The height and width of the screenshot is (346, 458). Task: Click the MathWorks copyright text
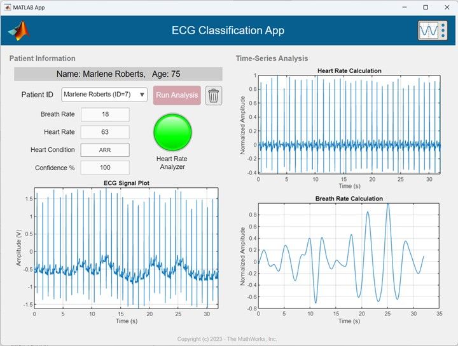[x=227, y=339]
